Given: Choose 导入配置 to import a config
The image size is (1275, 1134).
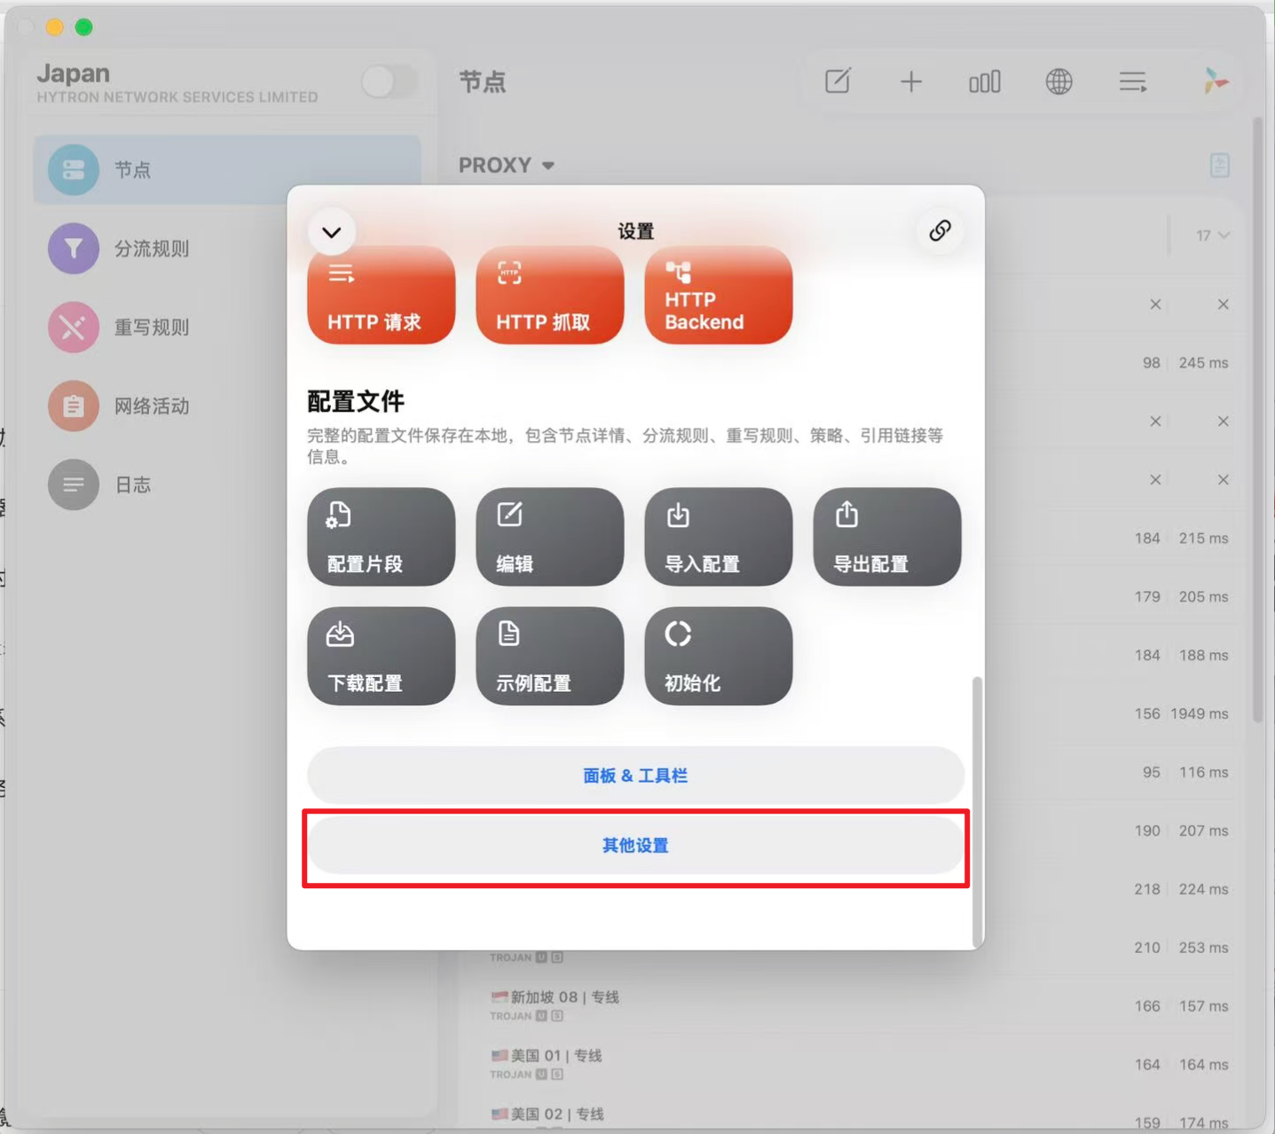Looking at the screenshot, I should click(x=718, y=537).
